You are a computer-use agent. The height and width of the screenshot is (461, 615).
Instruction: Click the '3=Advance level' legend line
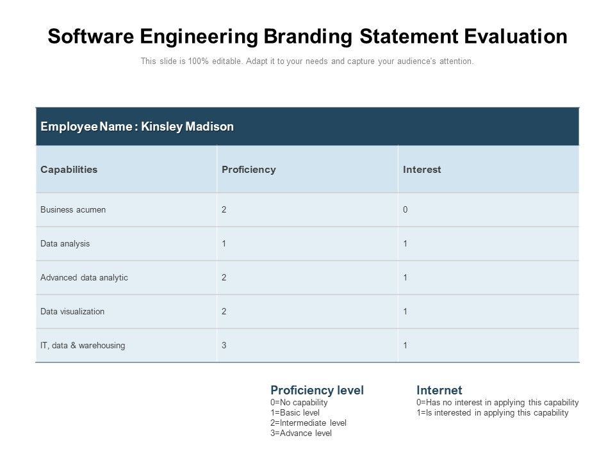tap(301, 433)
